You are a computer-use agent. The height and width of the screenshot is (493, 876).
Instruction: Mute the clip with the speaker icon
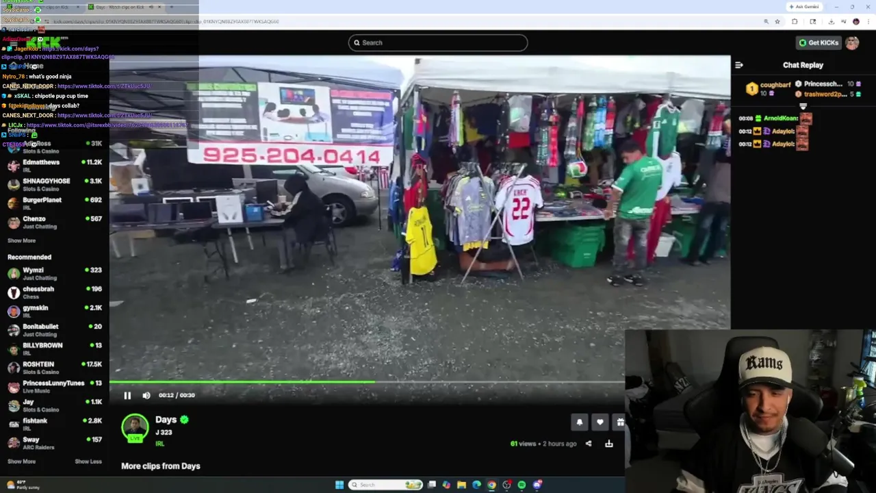[146, 395]
